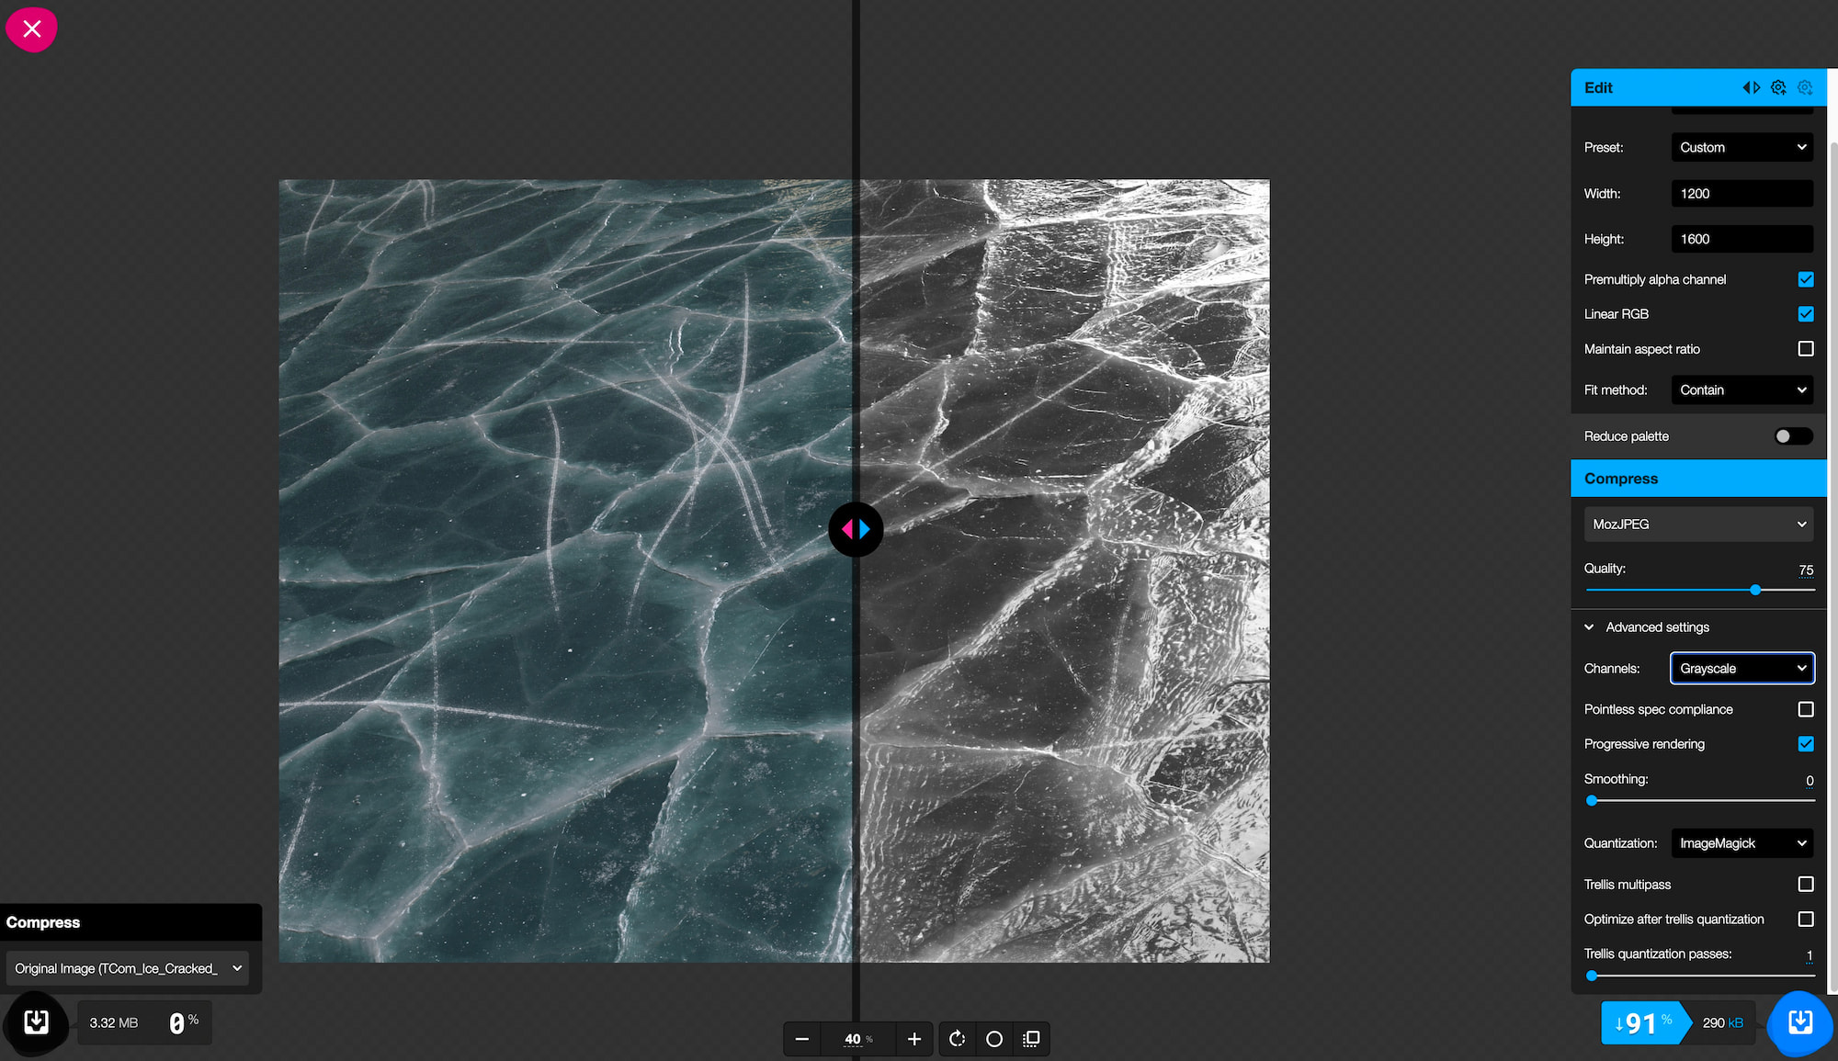Screen dimensions: 1838x1061
Task: Swap the left and right comparison sides
Action: pyautogui.click(x=1751, y=87)
